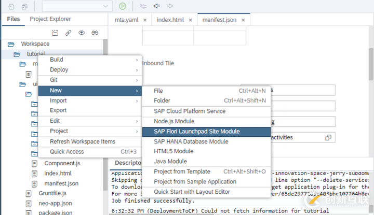This screenshot has height=215, width=374.
Task: Click the link-with-editor chain icon
Action: [x=69, y=33]
